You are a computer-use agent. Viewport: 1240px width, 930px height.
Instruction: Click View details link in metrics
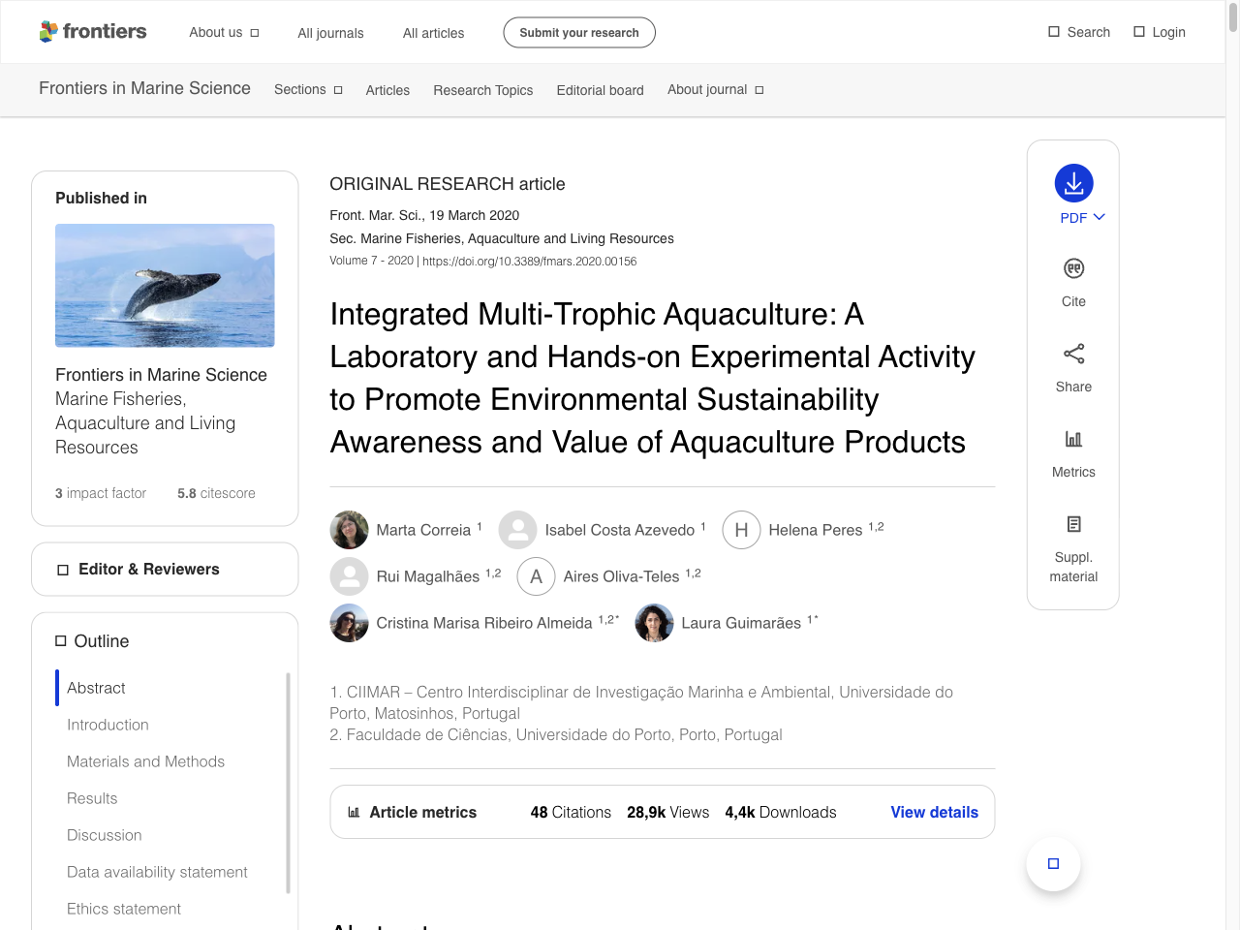click(x=934, y=812)
